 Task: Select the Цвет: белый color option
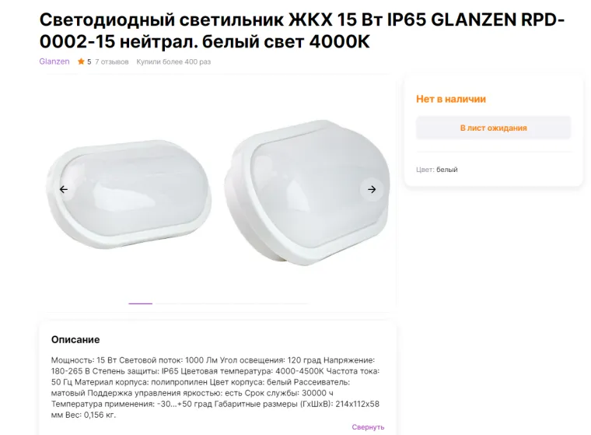tap(437, 170)
